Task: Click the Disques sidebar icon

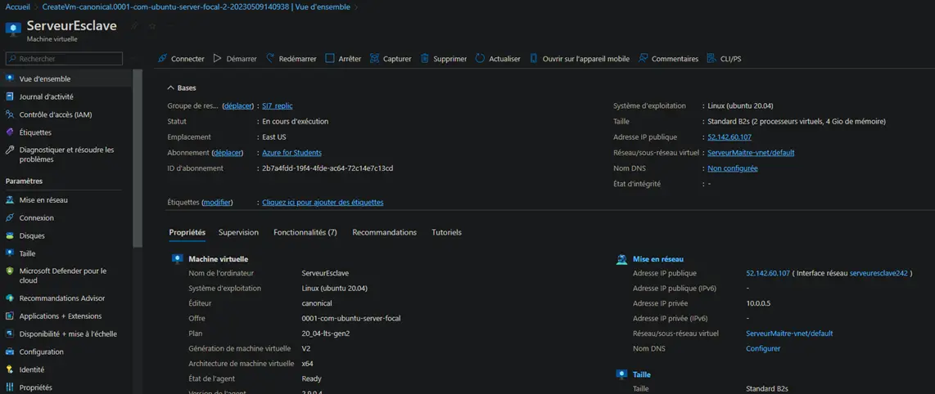Action: (x=10, y=235)
